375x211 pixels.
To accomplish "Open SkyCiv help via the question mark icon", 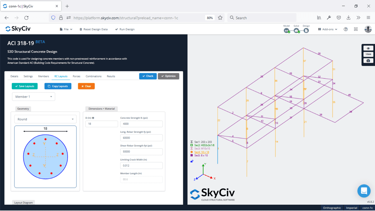I will [x=345, y=29].
